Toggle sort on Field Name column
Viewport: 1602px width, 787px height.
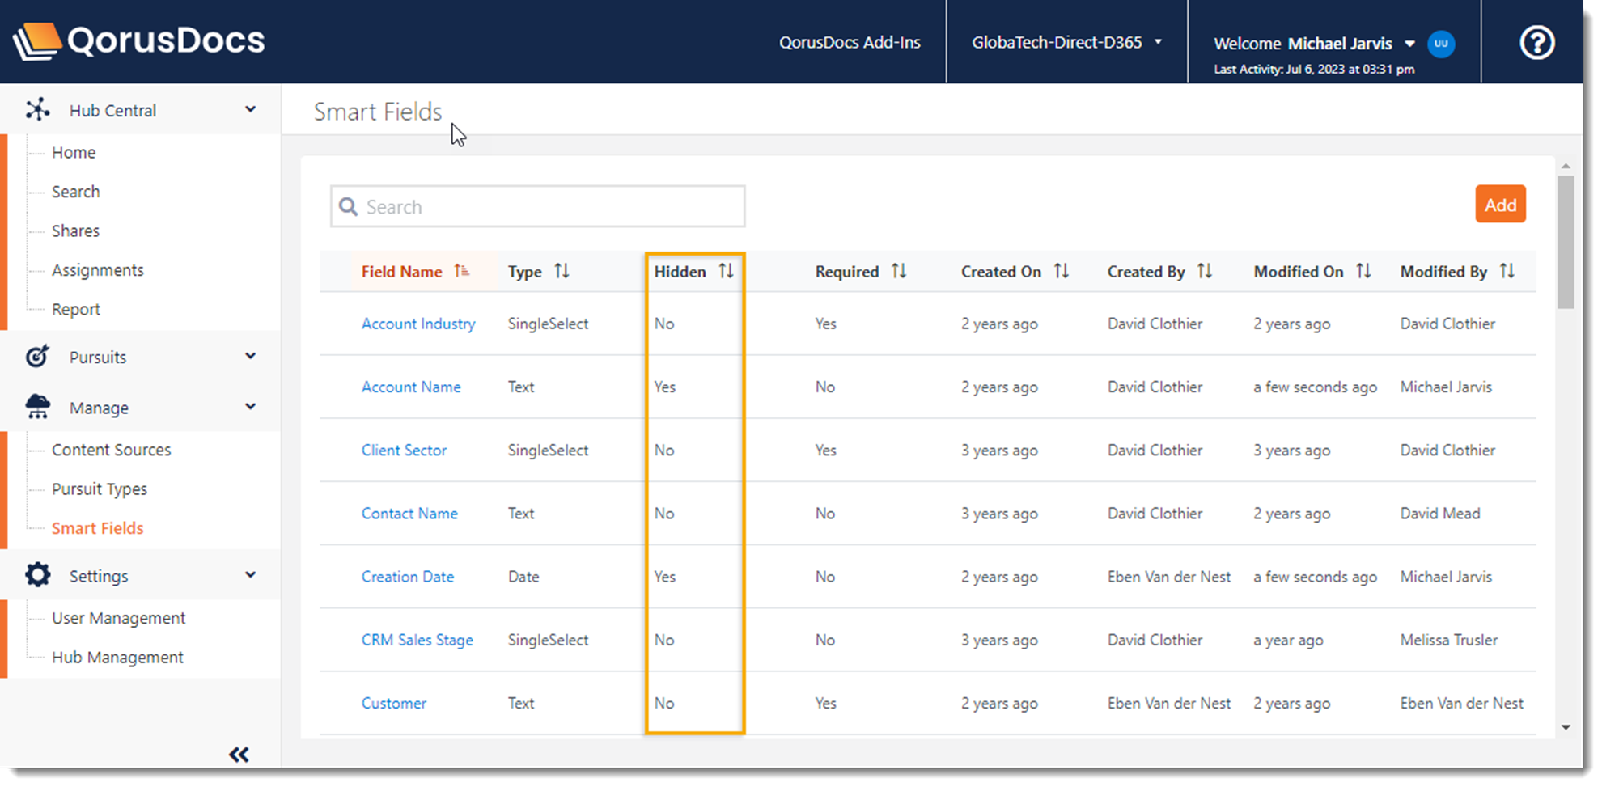(461, 272)
